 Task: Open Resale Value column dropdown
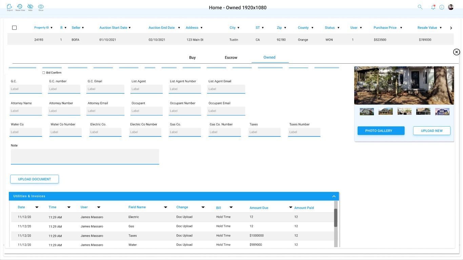pyautogui.click(x=441, y=28)
